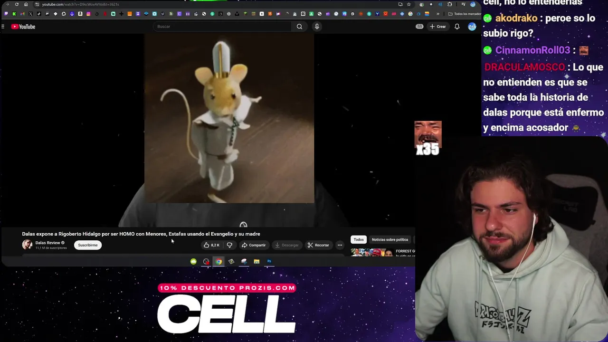
Task: Click DRACULAMOSCO username in chat
Action: (x=524, y=67)
